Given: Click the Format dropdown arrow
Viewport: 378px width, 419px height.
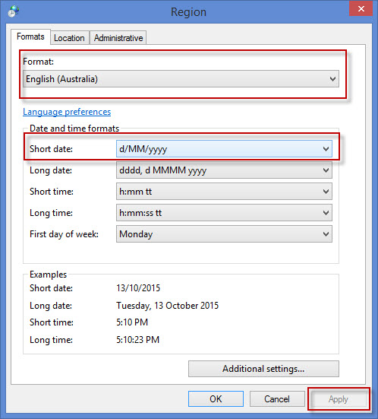Looking at the screenshot, I should tap(332, 79).
